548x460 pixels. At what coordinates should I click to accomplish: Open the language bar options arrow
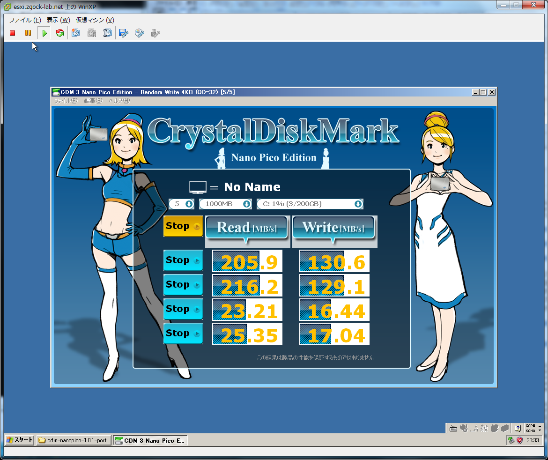[540, 430]
